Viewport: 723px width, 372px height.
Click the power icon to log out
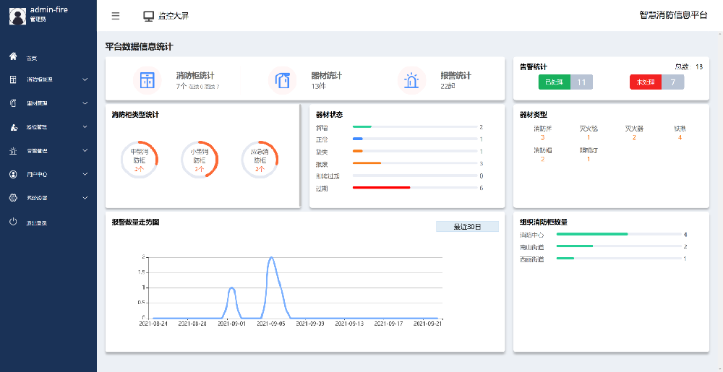coord(13,222)
